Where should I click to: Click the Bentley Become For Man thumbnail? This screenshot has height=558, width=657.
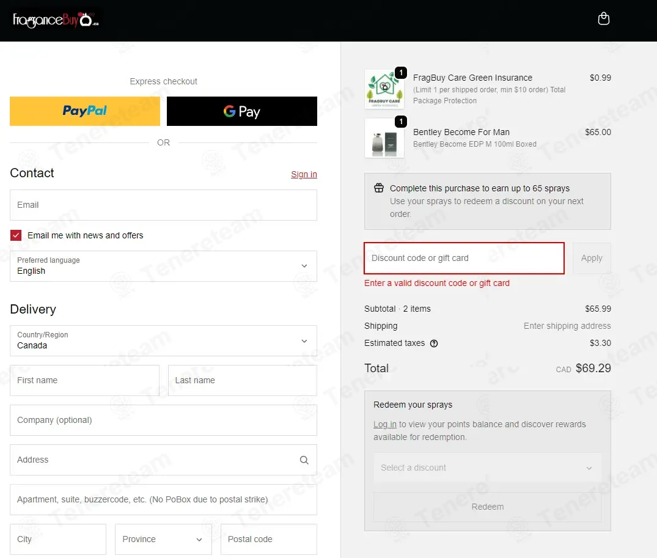(384, 138)
